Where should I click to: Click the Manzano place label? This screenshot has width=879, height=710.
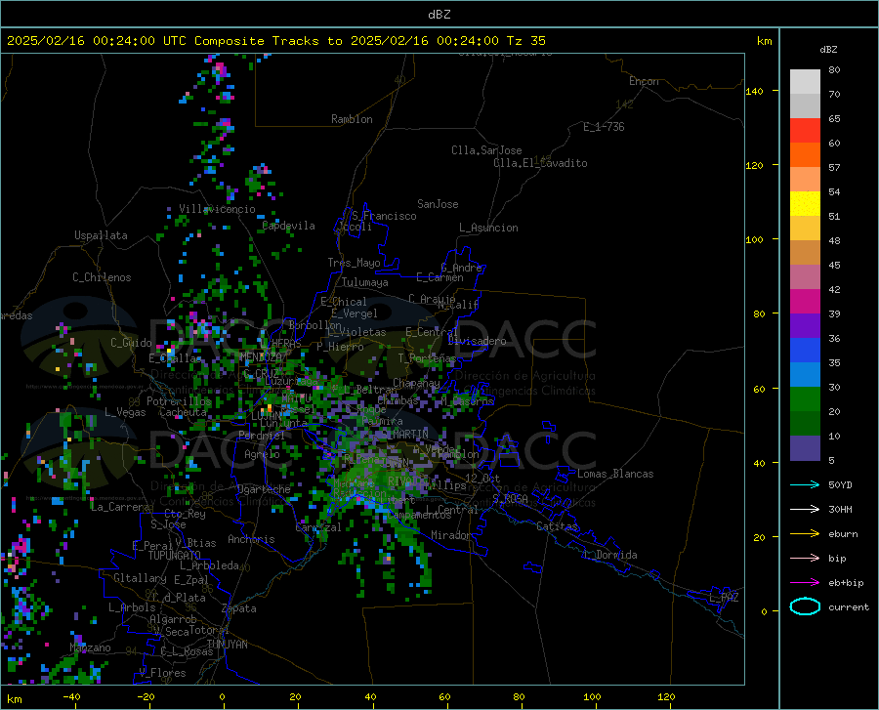pos(90,647)
